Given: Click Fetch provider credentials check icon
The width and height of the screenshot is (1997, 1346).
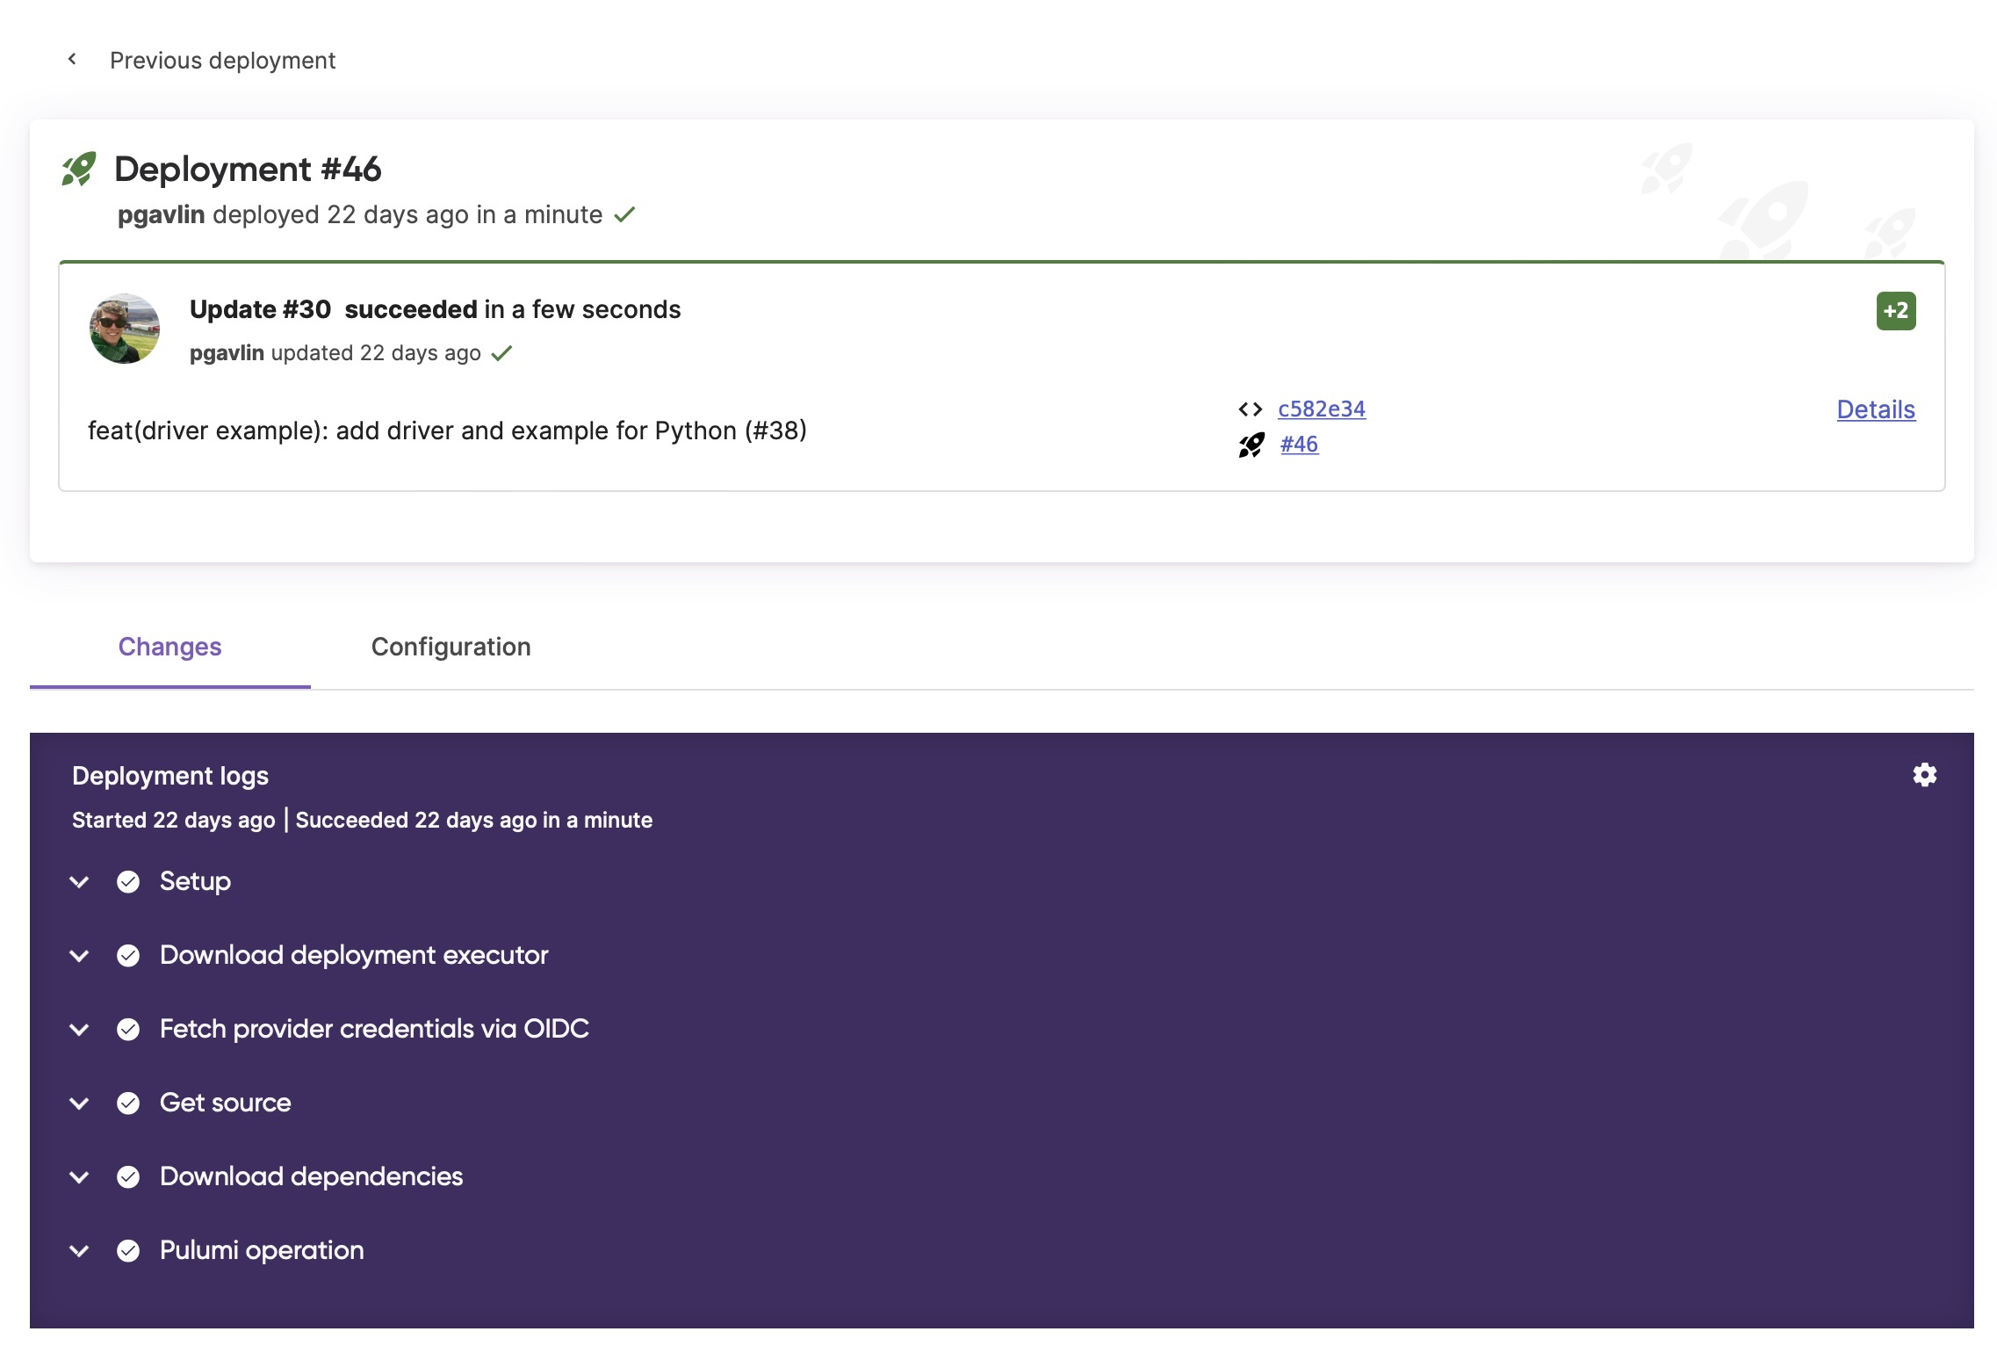Looking at the screenshot, I should point(128,1030).
